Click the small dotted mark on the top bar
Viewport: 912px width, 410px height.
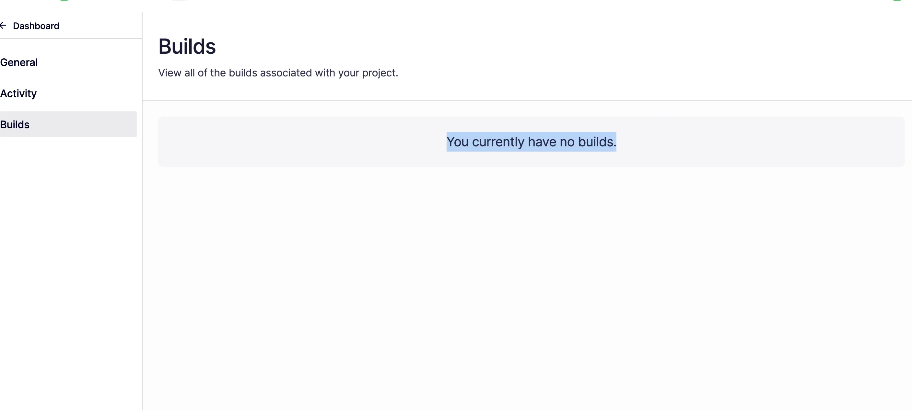click(x=180, y=1)
